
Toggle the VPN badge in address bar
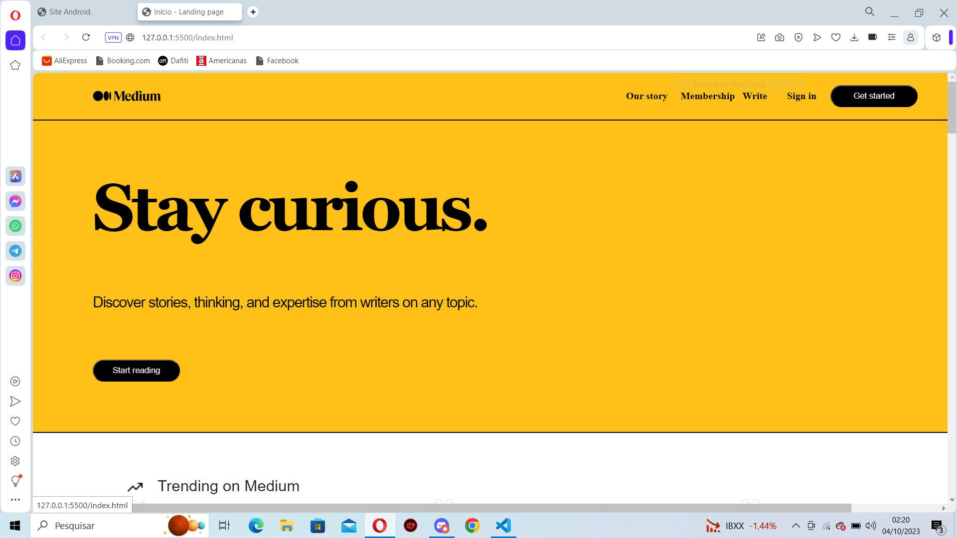click(x=113, y=37)
